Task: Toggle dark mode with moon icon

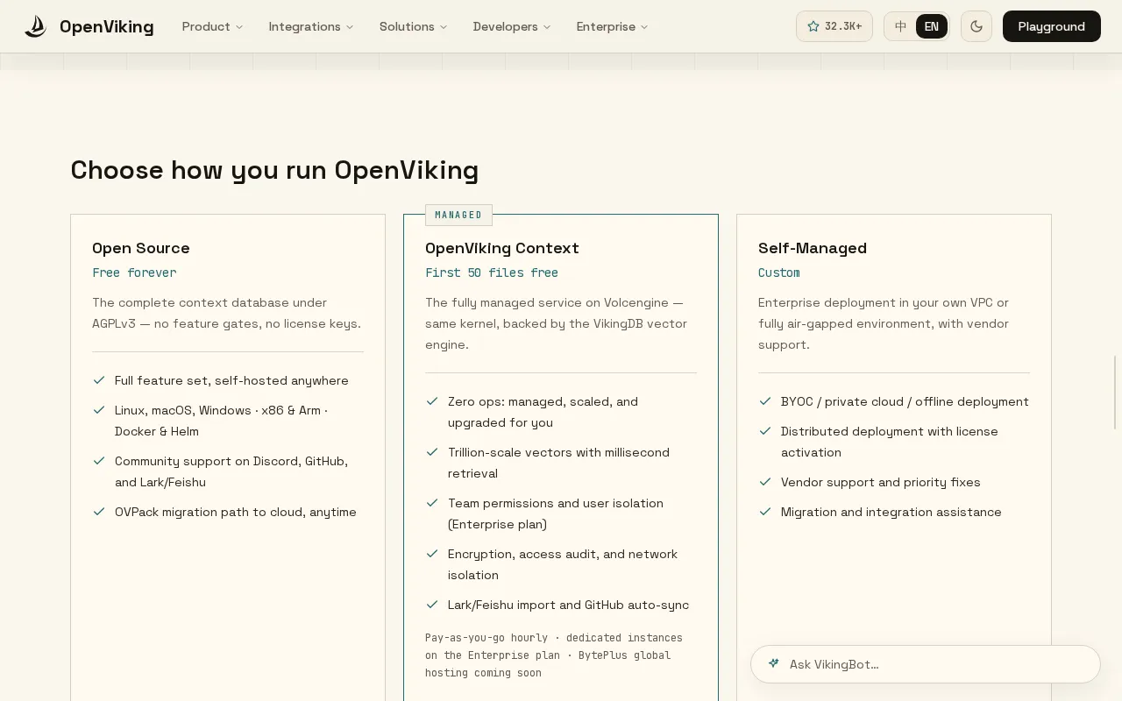Action: (976, 26)
